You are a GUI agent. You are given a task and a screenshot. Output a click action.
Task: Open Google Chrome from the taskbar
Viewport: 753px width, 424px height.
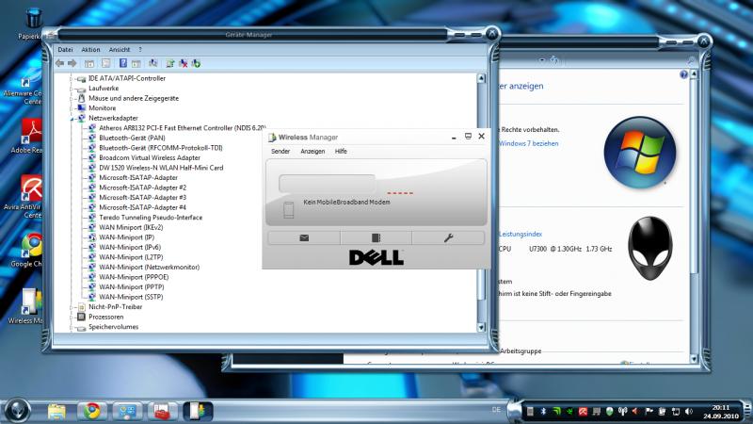91,410
